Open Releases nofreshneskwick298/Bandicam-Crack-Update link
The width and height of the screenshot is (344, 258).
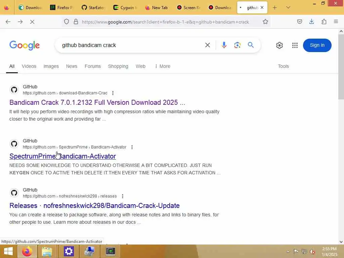pos(94,206)
